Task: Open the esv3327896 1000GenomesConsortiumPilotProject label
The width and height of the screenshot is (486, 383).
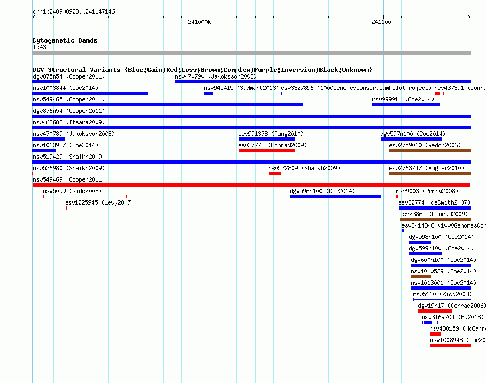Action: 356,88
